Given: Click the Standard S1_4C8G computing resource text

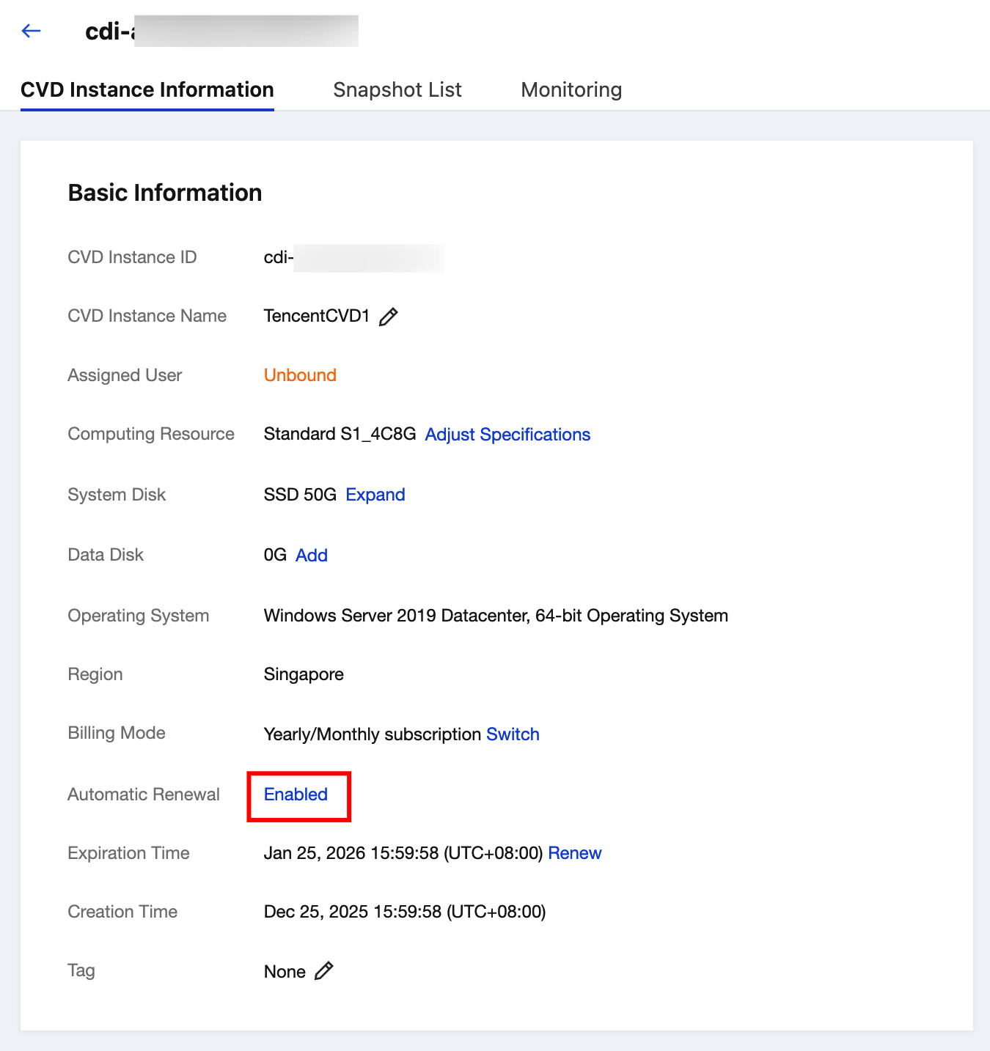Looking at the screenshot, I should [x=340, y=434].
